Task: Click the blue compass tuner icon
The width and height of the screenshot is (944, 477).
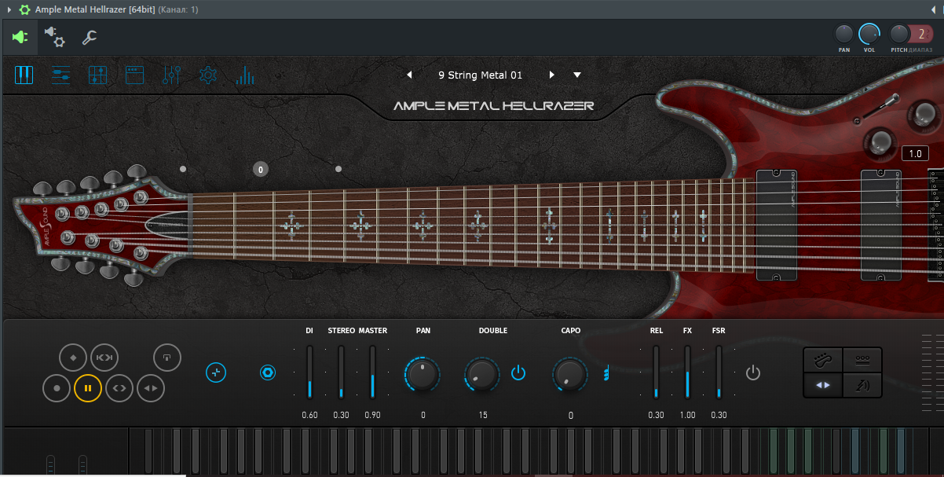Action: (216, 372)
